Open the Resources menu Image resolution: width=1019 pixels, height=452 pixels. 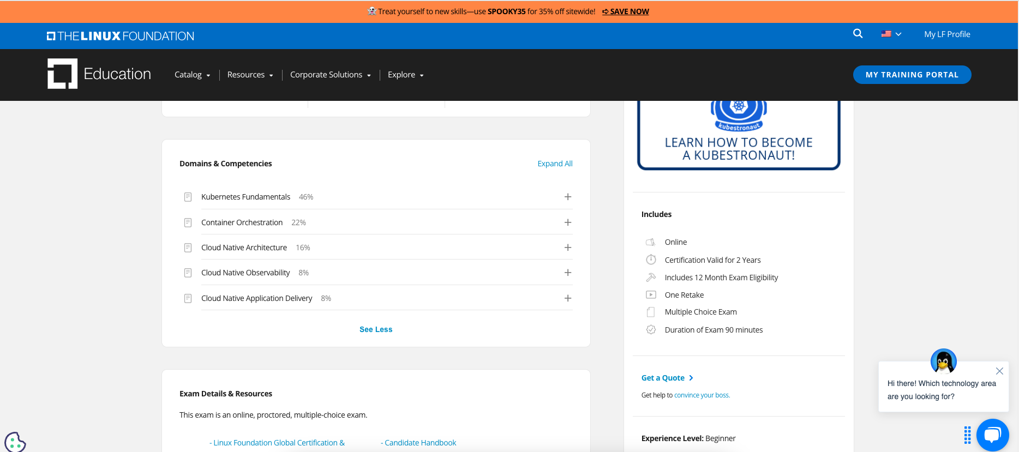(250, 75)
